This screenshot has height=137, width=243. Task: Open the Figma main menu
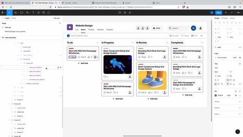point(3,13)
